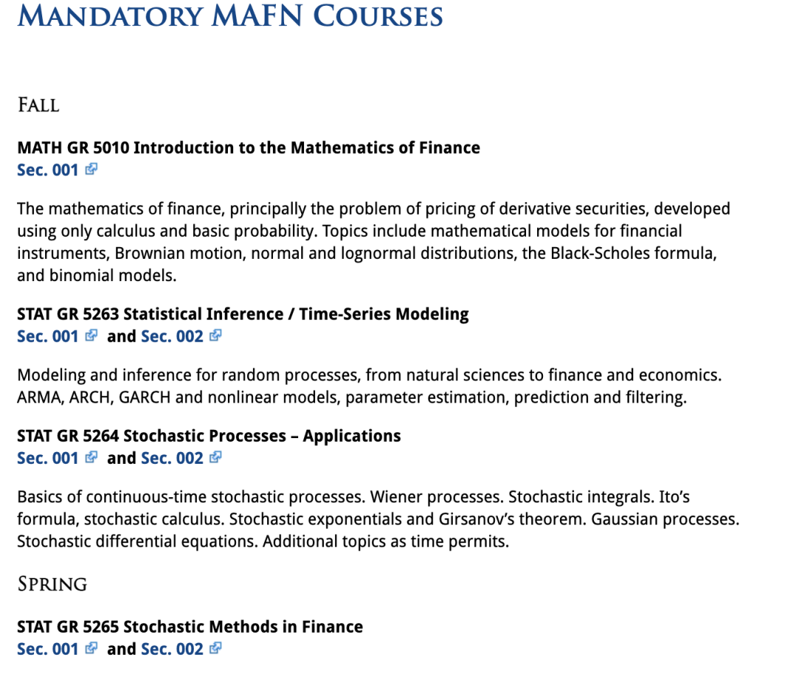Click the Fall section heading
The image size is (799, 677).
coord(38,105)
